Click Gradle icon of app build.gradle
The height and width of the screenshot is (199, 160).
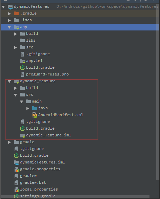click(x=22, y=68)
